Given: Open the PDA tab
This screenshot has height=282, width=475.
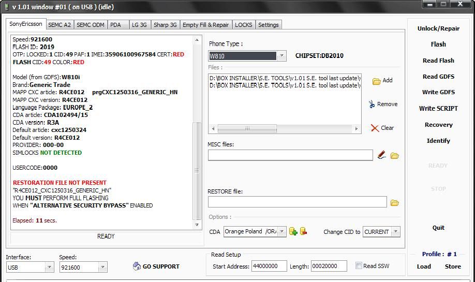Looking at the screenshot, I should coord(118,25).
